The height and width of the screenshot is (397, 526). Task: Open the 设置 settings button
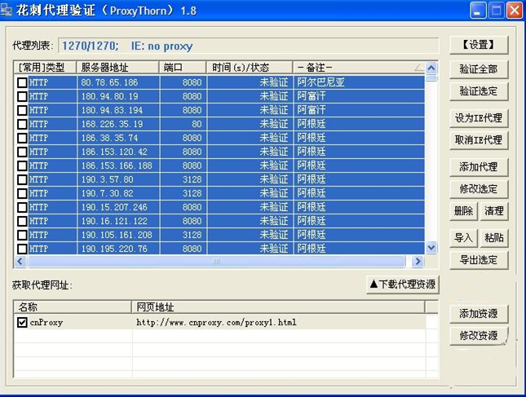479,45
